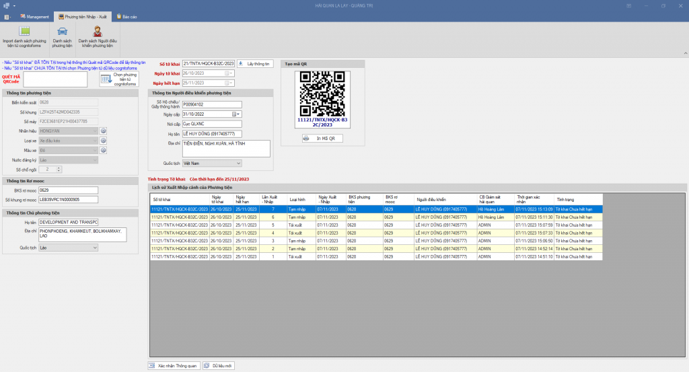Click the Số tờ khai input field
Image resolution: width=689 pixels, height=372 pixels.
[x=209, y=64]
